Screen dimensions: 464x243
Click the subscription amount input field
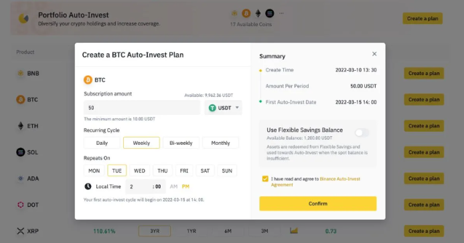click(142, 107)
